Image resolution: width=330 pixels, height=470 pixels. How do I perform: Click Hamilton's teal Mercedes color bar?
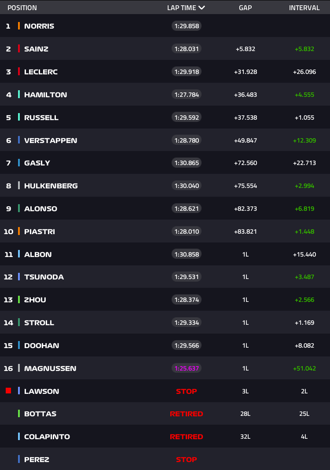pos(19,95)
